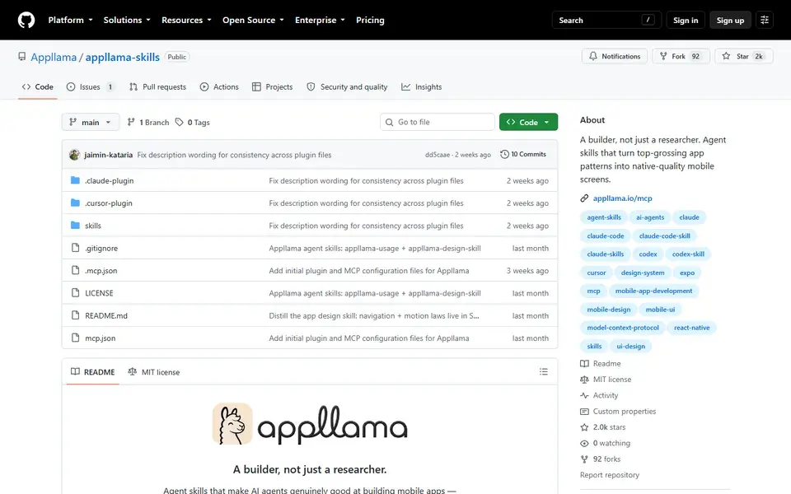Screen dimensions: 791x494
Task: Expand the Resources menu
Action: point(186,20)
